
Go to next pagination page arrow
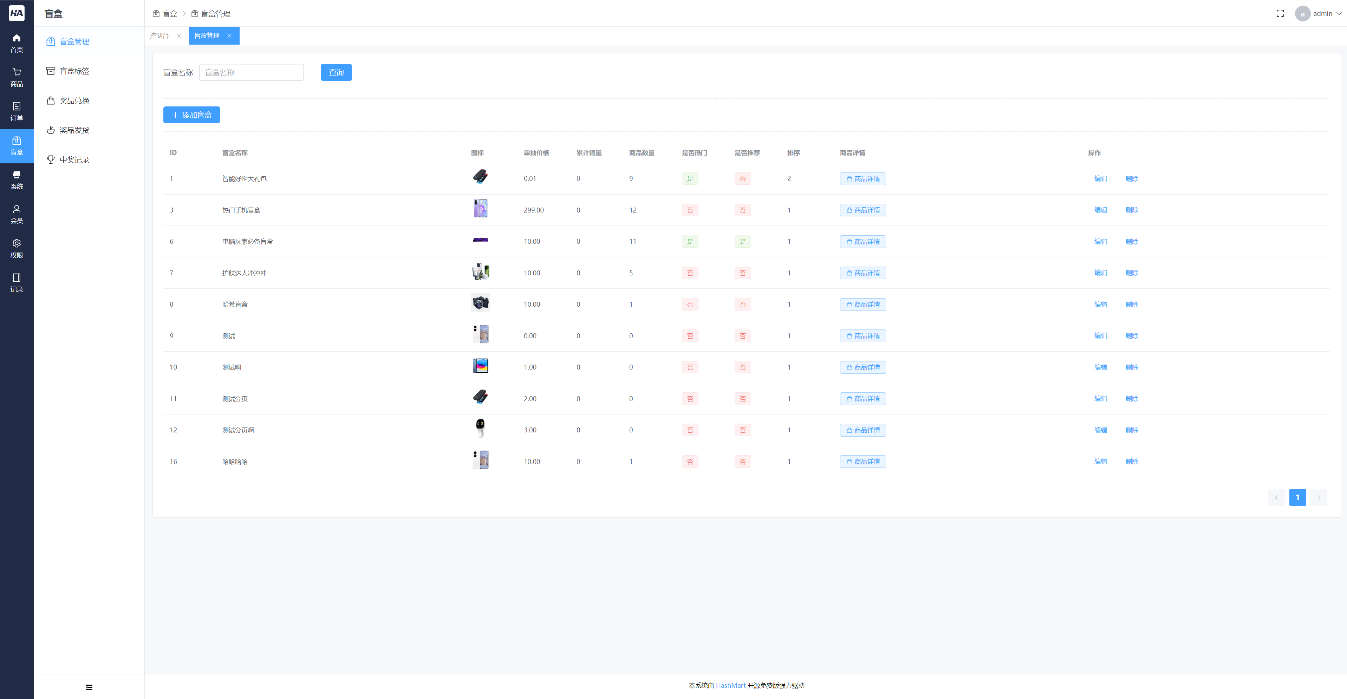[1318, 497]
